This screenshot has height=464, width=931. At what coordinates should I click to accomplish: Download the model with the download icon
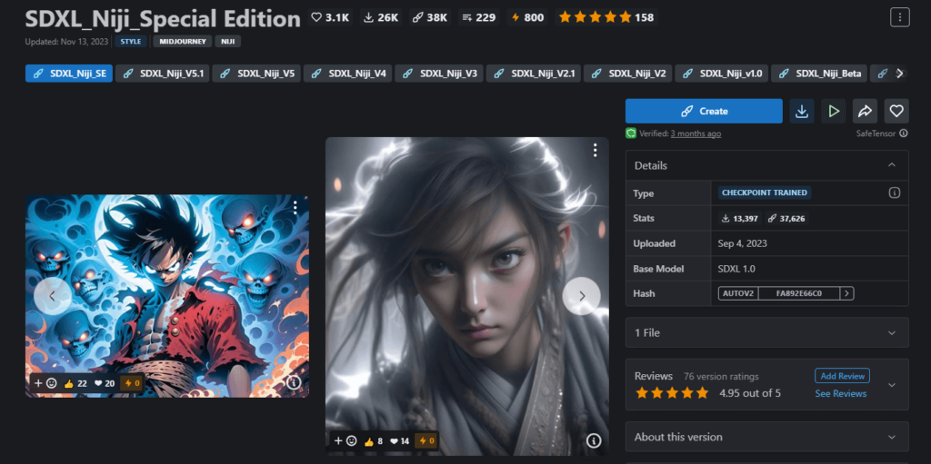[x=801, y=111]
